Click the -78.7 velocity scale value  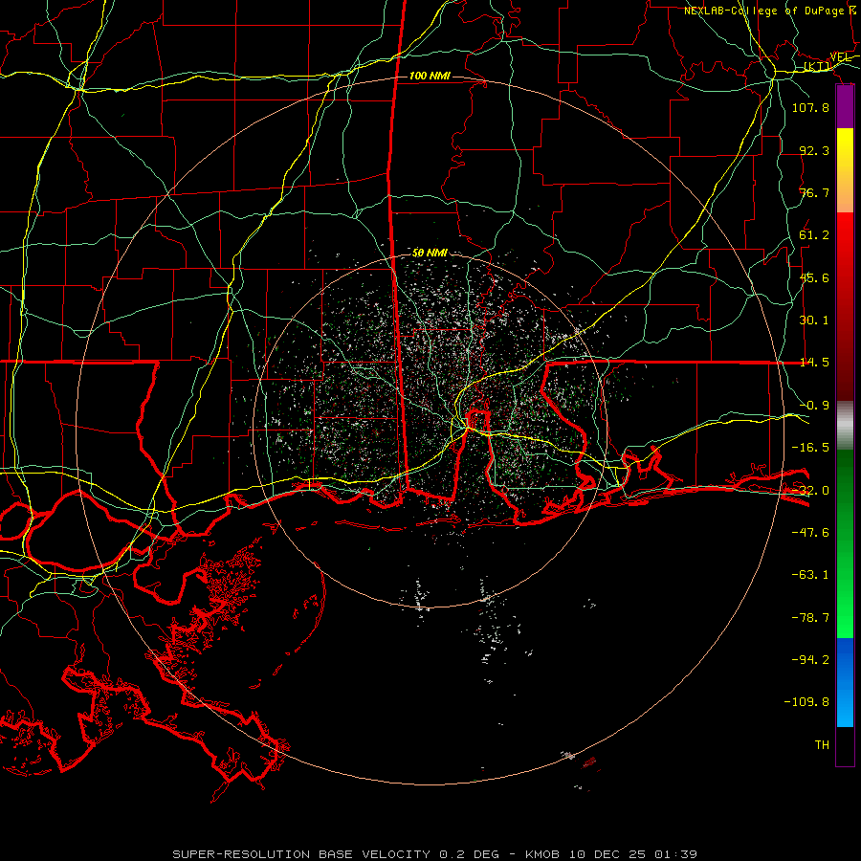[x=810, y=618]
